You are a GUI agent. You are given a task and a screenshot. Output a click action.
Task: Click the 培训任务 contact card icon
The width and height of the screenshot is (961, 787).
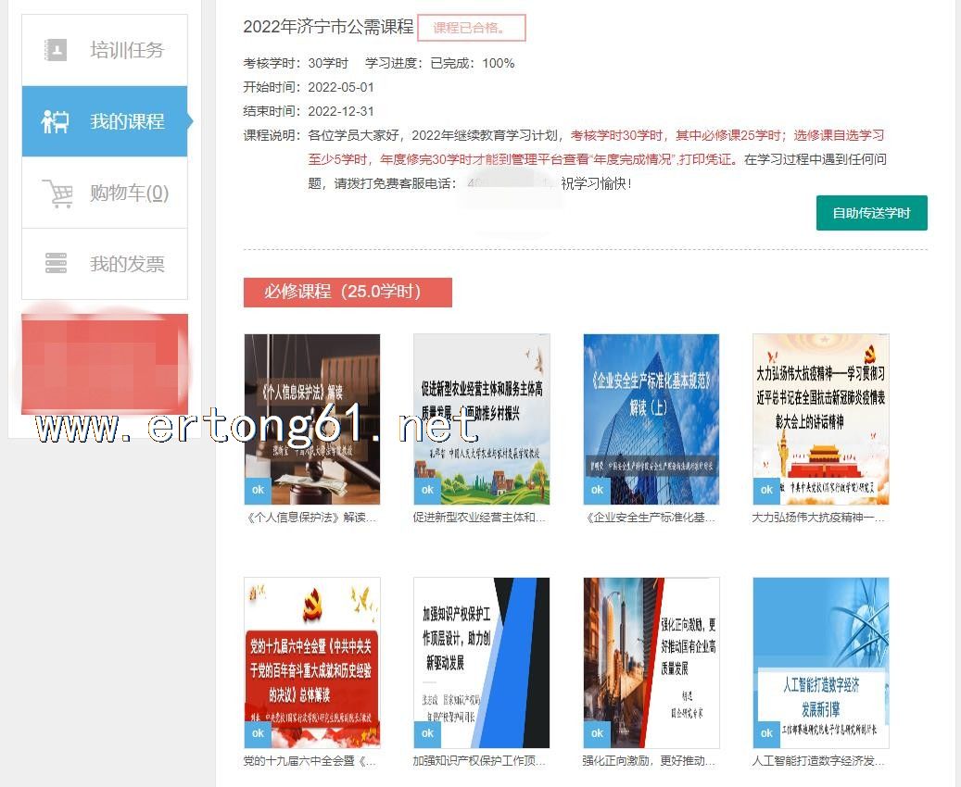56,50
